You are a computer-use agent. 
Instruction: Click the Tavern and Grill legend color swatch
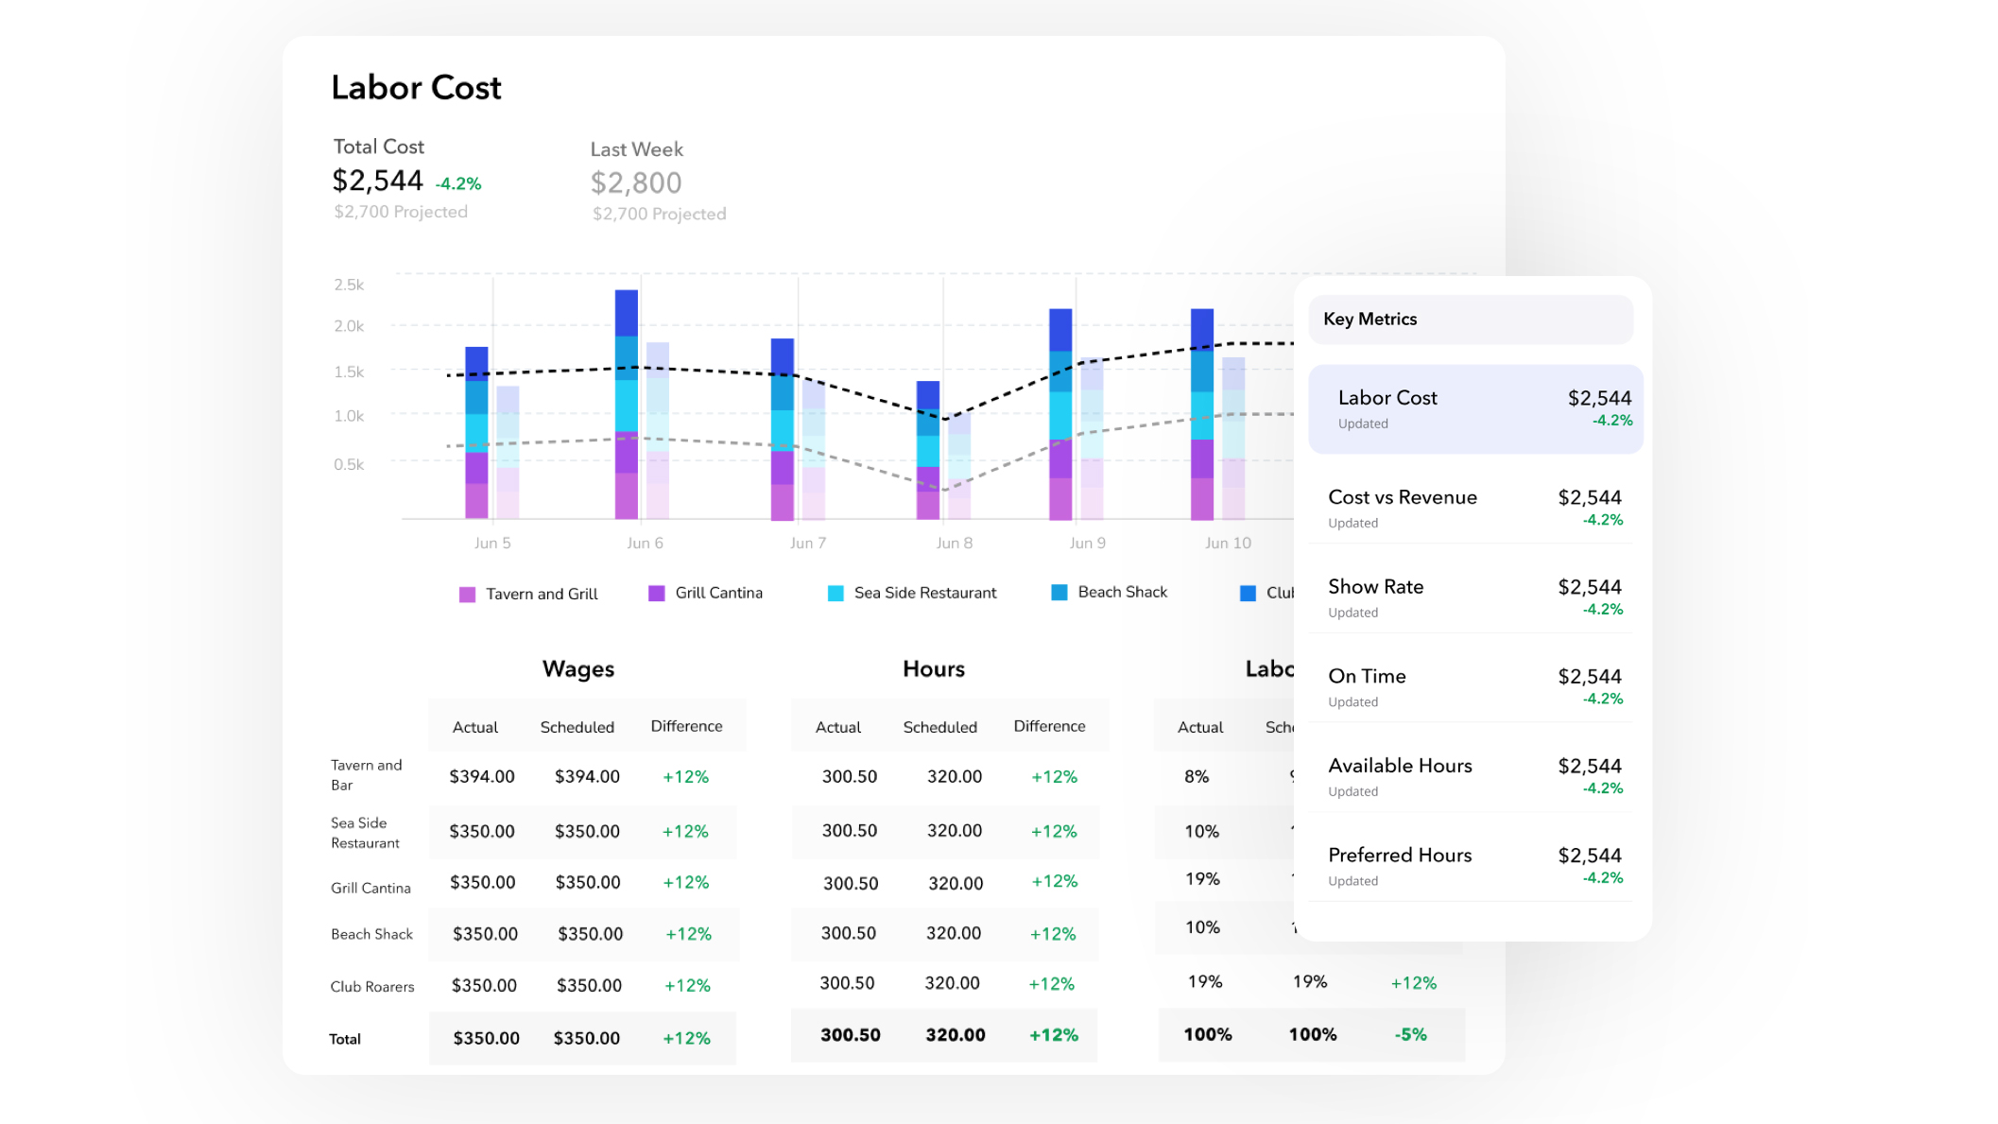[x=467, y=595]
